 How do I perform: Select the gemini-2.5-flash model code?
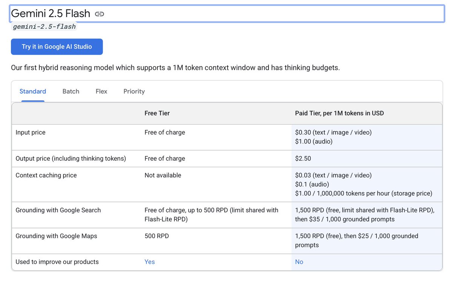(44, 27)
